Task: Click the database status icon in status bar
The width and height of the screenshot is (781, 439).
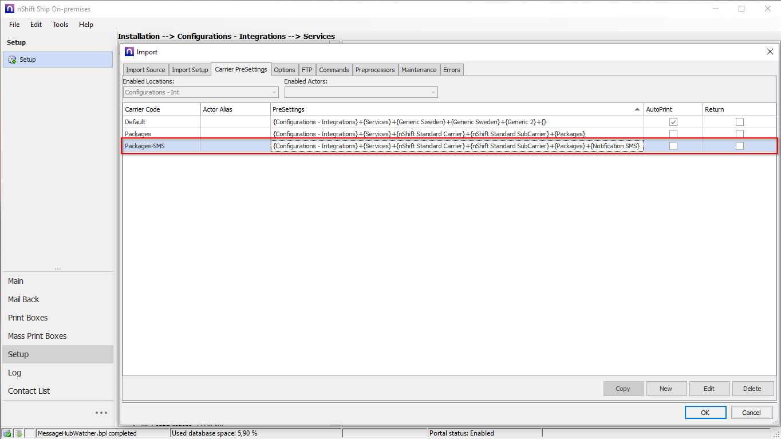Action: tap(7, 433)
